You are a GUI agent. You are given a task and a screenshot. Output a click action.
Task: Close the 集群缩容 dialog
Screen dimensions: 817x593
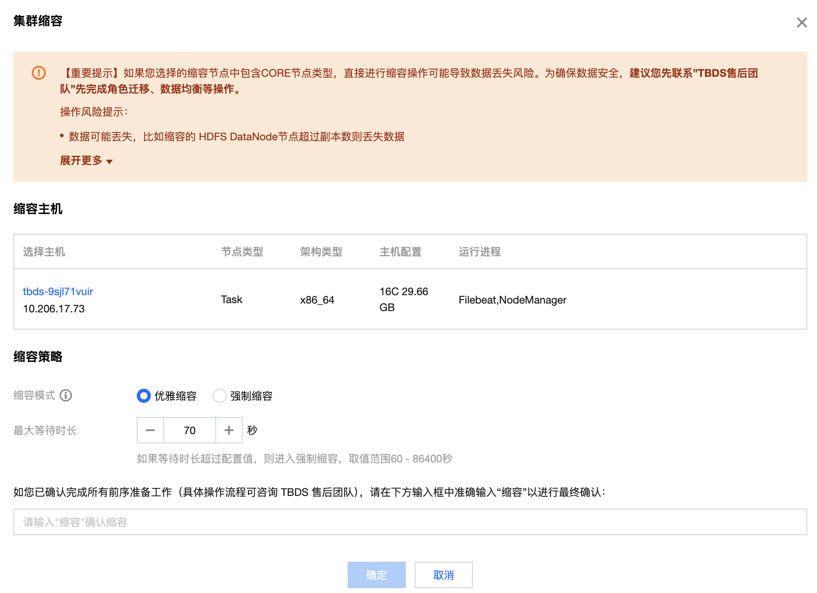point(802,23)
